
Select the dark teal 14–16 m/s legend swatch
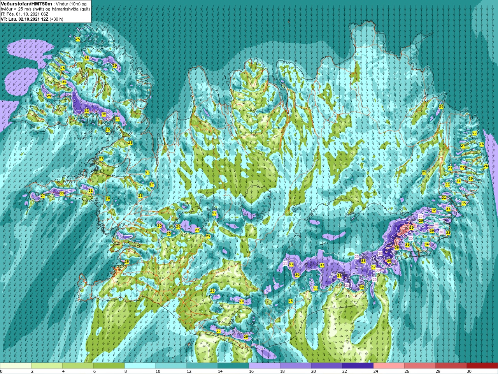click(233, 366)
